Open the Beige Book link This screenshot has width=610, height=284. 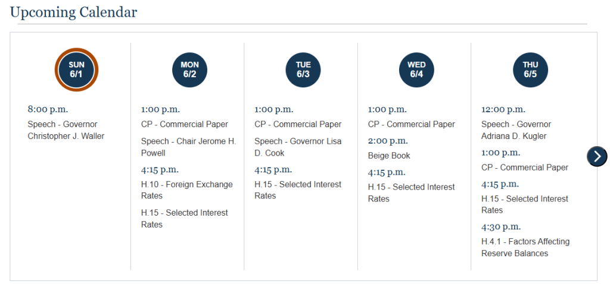[x=389, y=156]
